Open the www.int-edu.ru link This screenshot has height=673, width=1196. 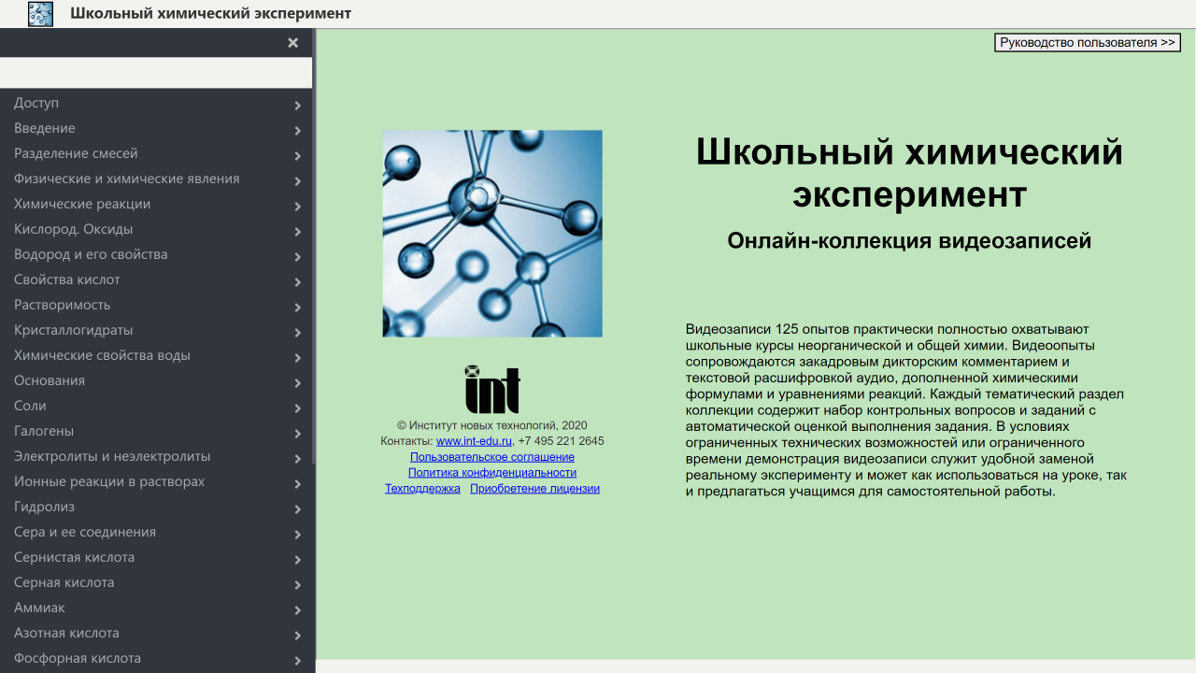click(x=474, y=441)
